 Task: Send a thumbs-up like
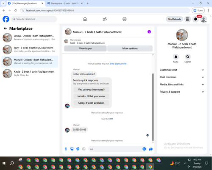point(151,149)
